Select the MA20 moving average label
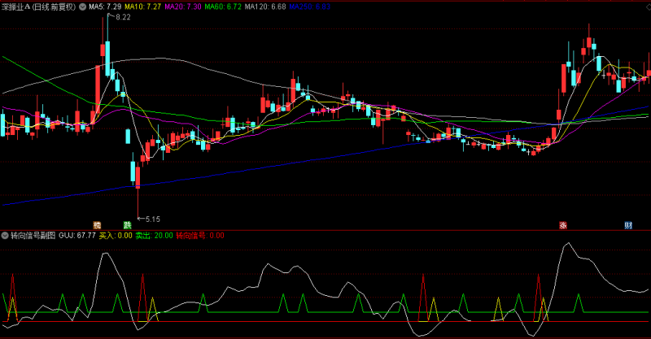 point(183,7)
